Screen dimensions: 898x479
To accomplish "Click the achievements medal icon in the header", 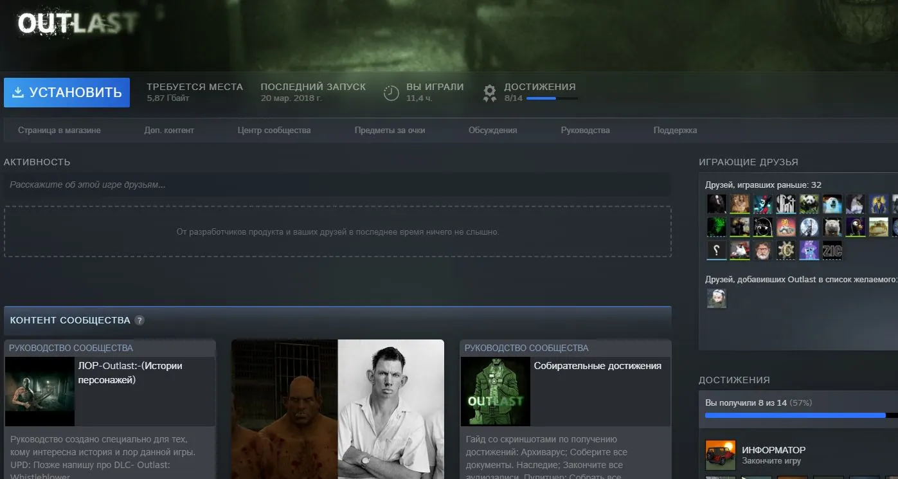I will pos(490,93).
